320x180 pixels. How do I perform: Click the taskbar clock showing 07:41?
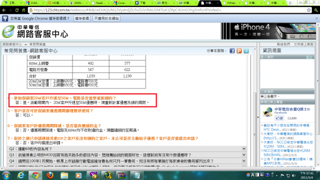(x=306, y=175)
